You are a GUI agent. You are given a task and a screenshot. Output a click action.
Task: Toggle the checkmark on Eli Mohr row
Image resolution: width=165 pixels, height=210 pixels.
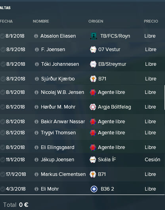click(2, 189)
